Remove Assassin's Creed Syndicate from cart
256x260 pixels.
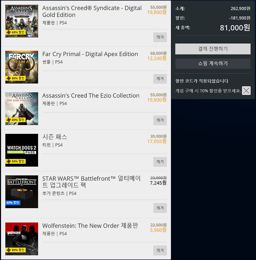[160, 37]
